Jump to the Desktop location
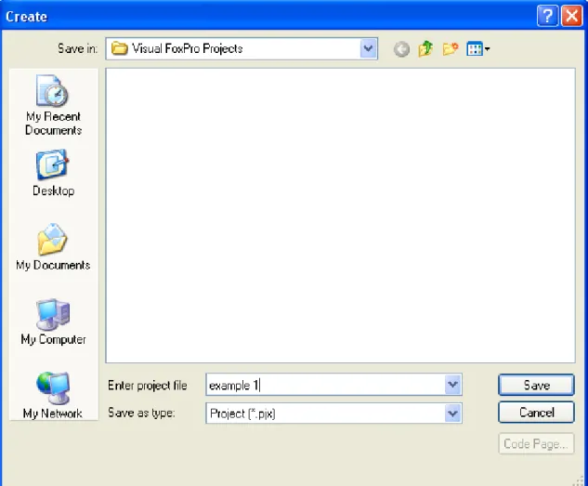Viewport: 588px width, 486px height. (x=53, y=173)
